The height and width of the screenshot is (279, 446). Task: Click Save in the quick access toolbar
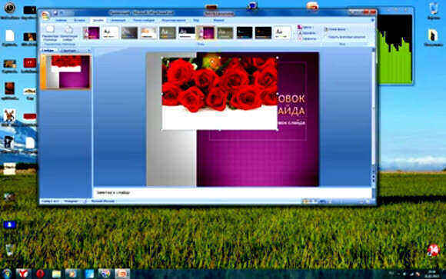pyautogui.click(x=55, y=13)
